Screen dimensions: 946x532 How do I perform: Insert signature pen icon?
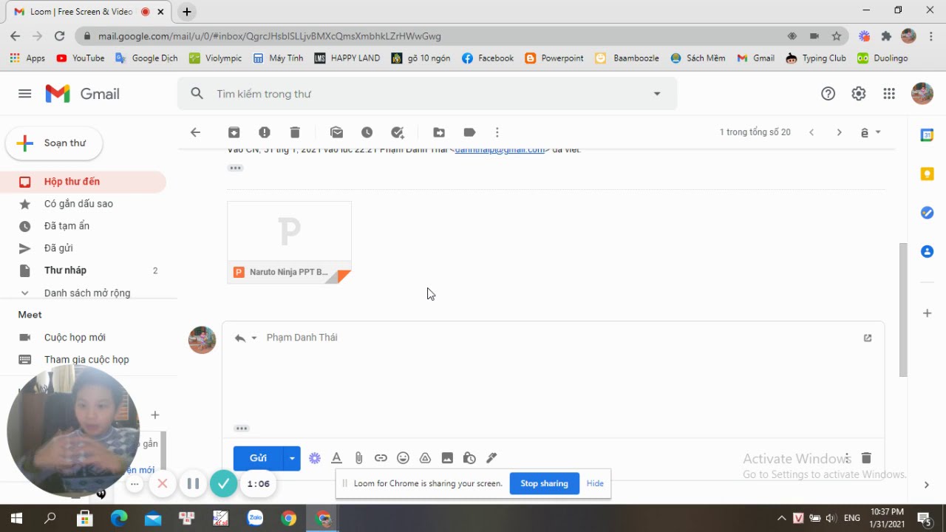pyautogui.click(x=491, y=458)
